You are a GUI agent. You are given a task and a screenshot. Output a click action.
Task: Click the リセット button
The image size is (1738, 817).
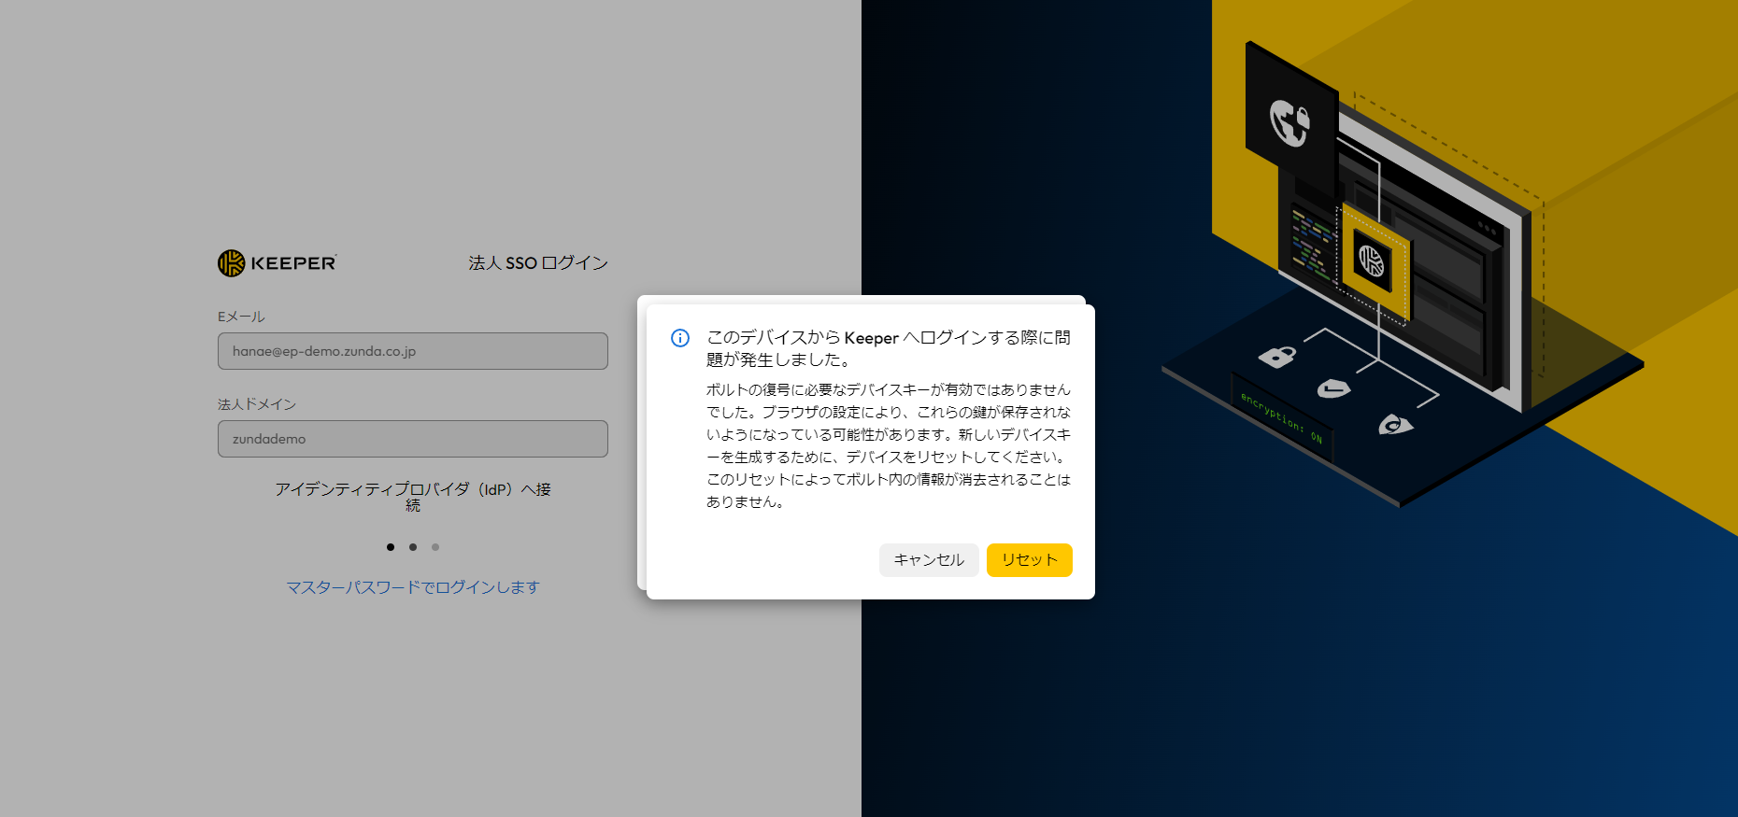click(x=1030, y=560)
